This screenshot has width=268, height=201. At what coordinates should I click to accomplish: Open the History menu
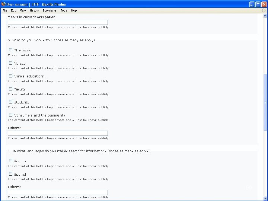point(34,10)
